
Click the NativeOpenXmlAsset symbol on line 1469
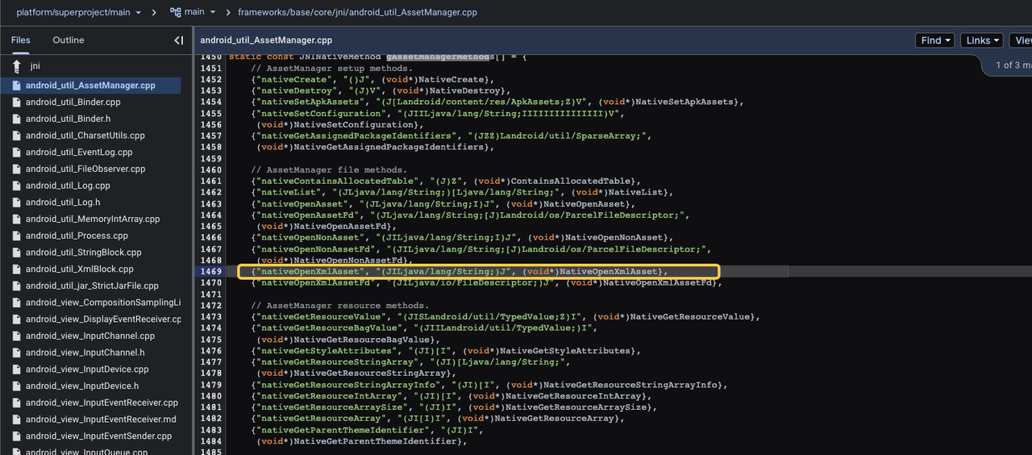(609, 272)
